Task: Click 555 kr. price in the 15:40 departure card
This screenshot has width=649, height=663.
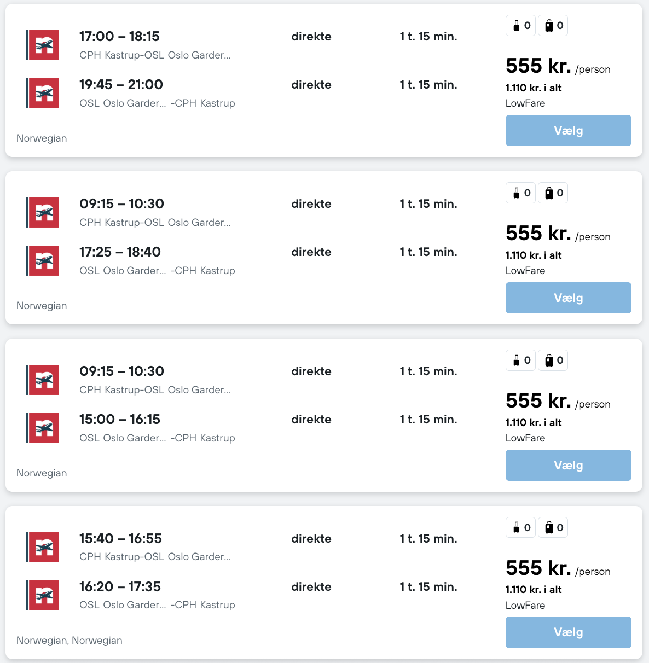Action: (x=538, y=568)
